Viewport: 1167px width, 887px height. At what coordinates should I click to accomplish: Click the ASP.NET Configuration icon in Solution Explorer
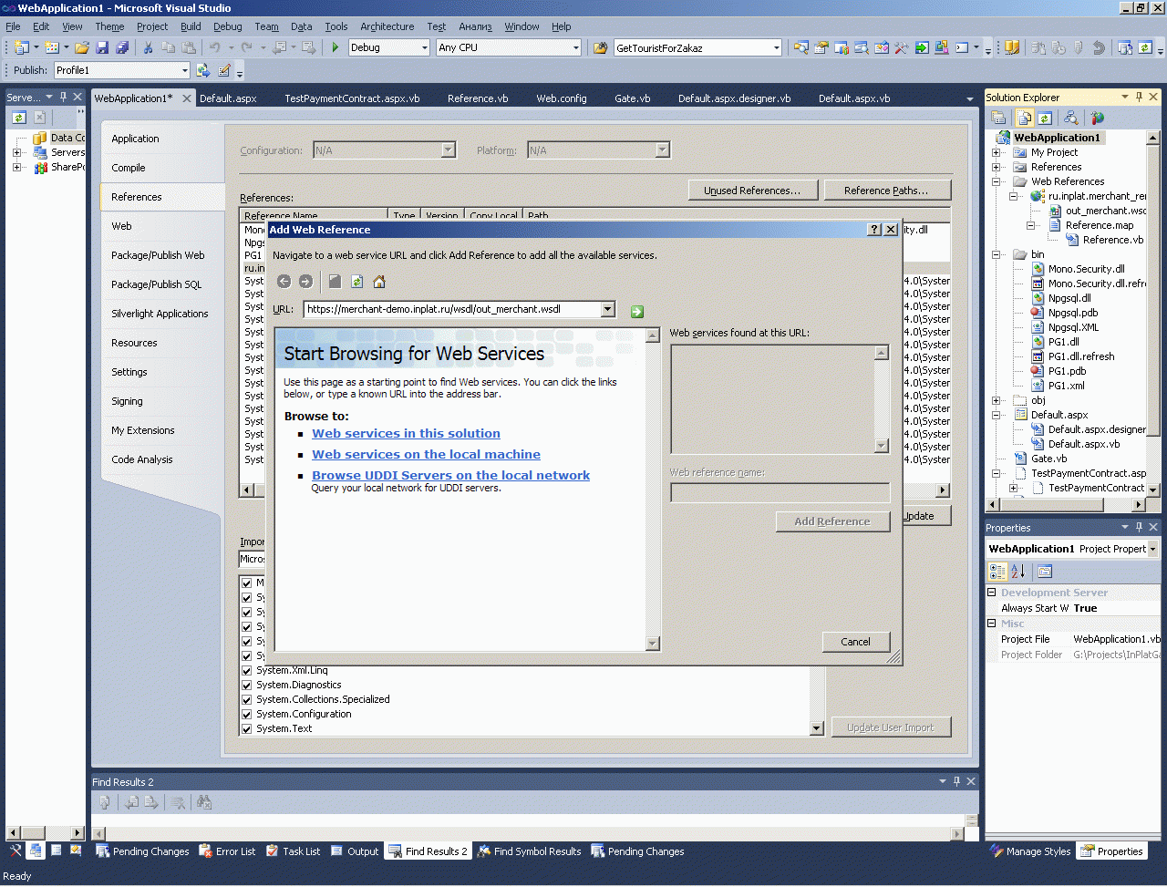pyautogui.click(x=1097, y=118)
